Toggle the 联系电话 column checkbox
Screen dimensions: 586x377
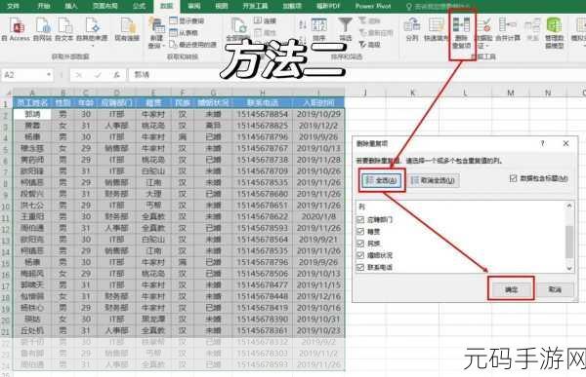(360, 267)
